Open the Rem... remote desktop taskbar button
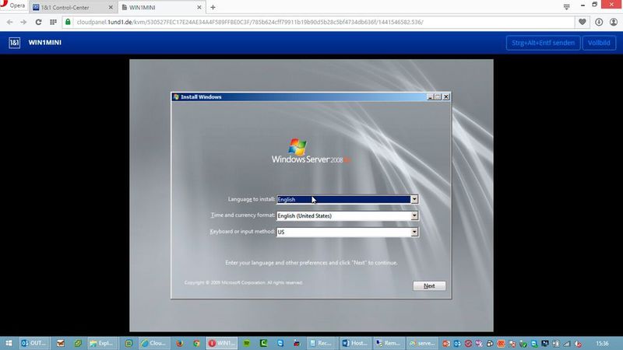Viewport: 623px width, 350px height. pyautogui.click(x=388, y=343)
